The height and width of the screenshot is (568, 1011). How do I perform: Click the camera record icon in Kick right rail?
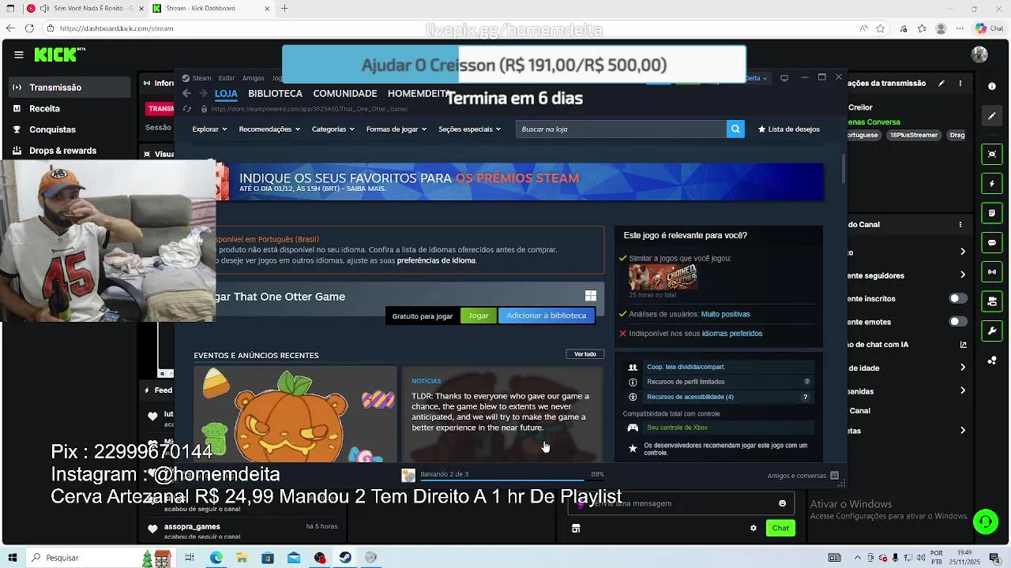pyautogui.click(x=992, y=155)
